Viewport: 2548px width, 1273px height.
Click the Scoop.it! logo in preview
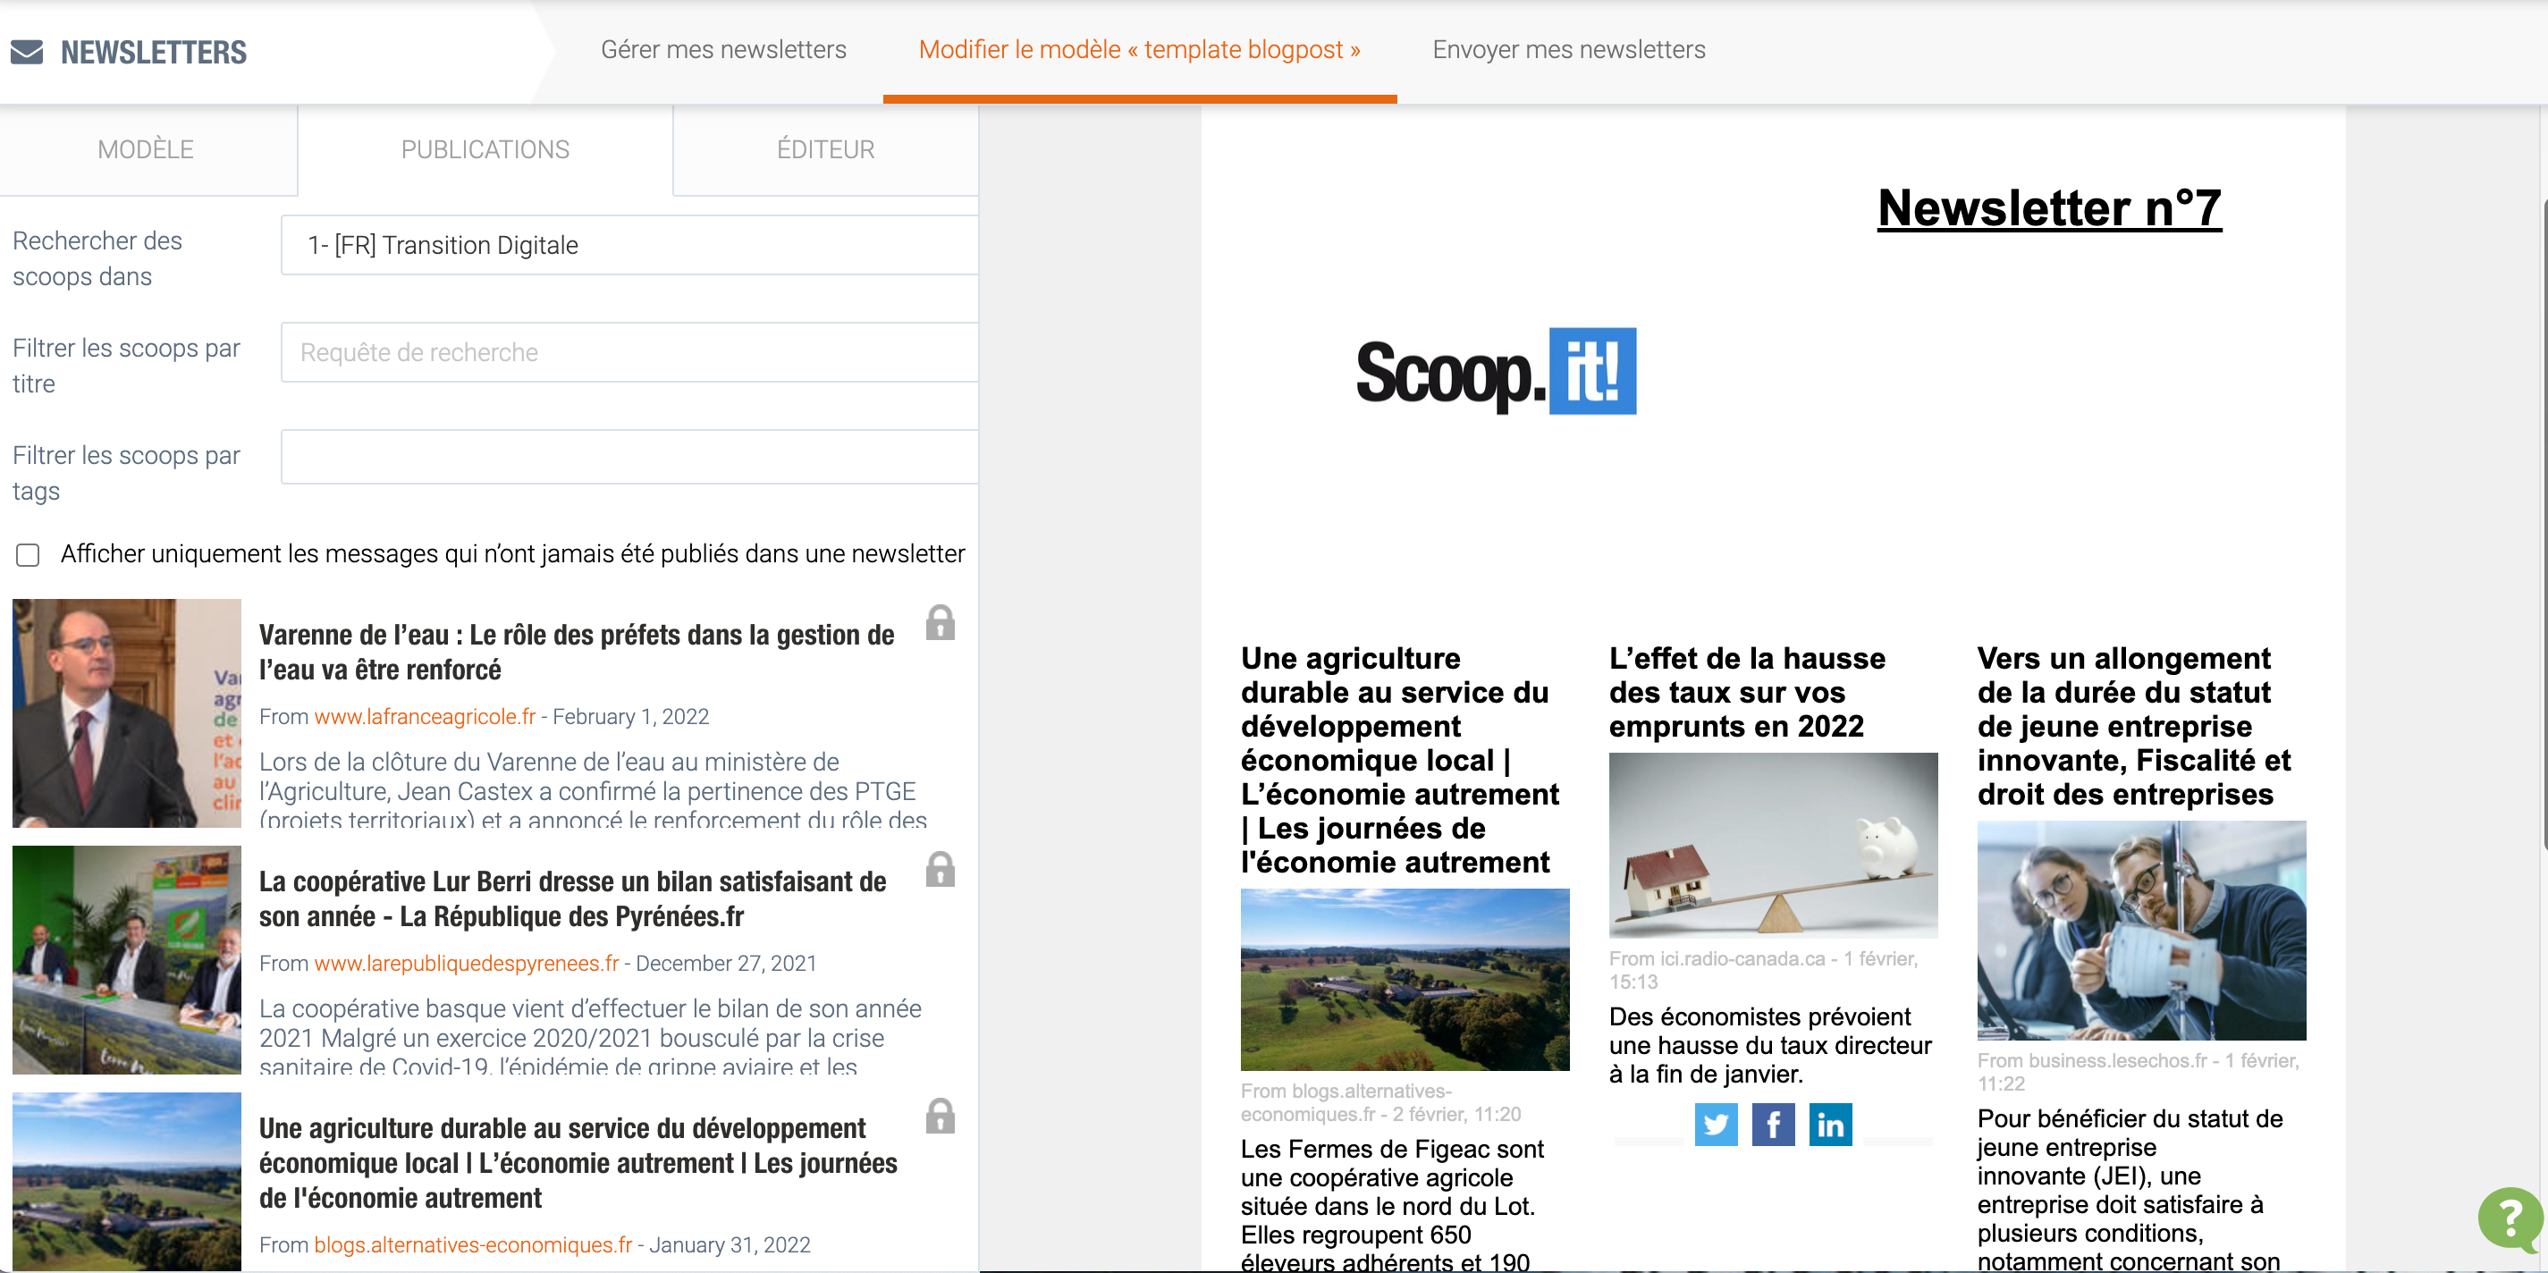pyautogui.click(x=1496, y=371)
